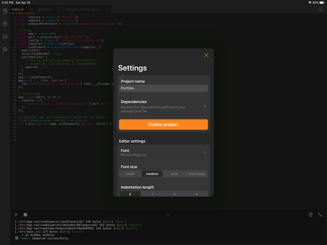The height and width of the screenshot is (245, 327).
Task: Click the run circle icon in the sidebar
Action: coord(5,49)
